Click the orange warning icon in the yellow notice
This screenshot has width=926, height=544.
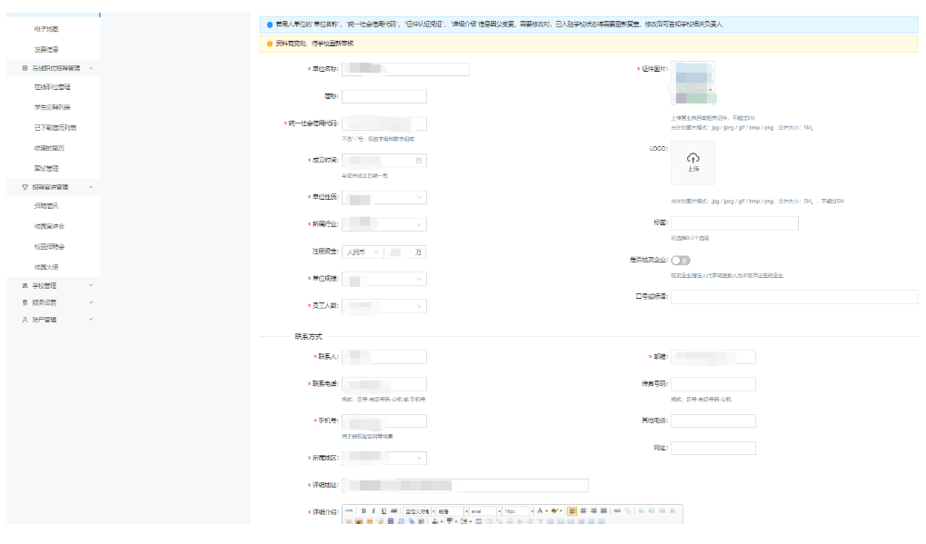(270, 44)
